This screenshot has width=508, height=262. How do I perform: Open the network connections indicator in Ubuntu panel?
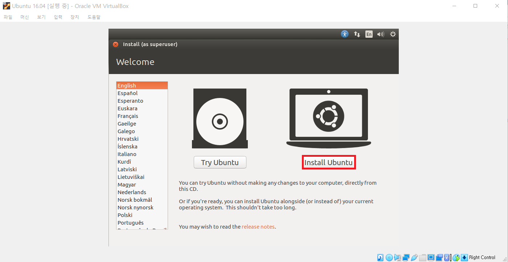357,34
